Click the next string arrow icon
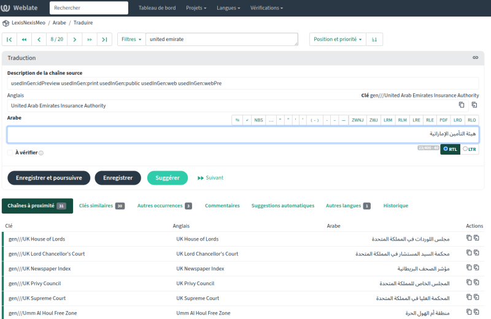This screenshot has width=491, height=319. coord(74,39)
